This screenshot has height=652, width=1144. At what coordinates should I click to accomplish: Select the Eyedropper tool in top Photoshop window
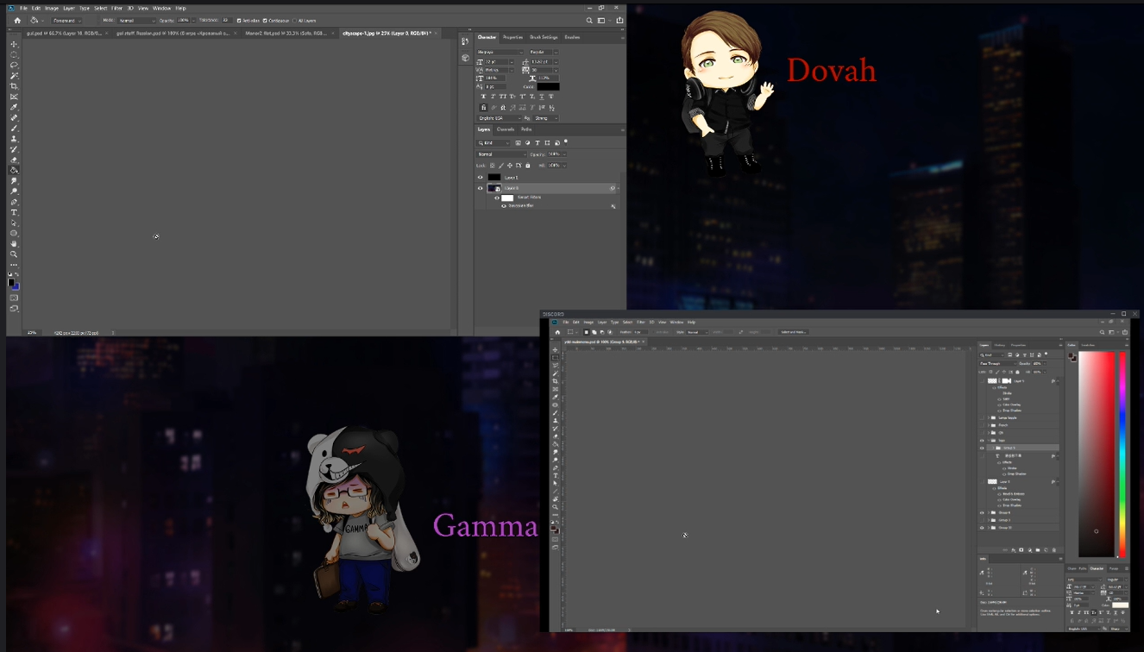pos(14,107)
